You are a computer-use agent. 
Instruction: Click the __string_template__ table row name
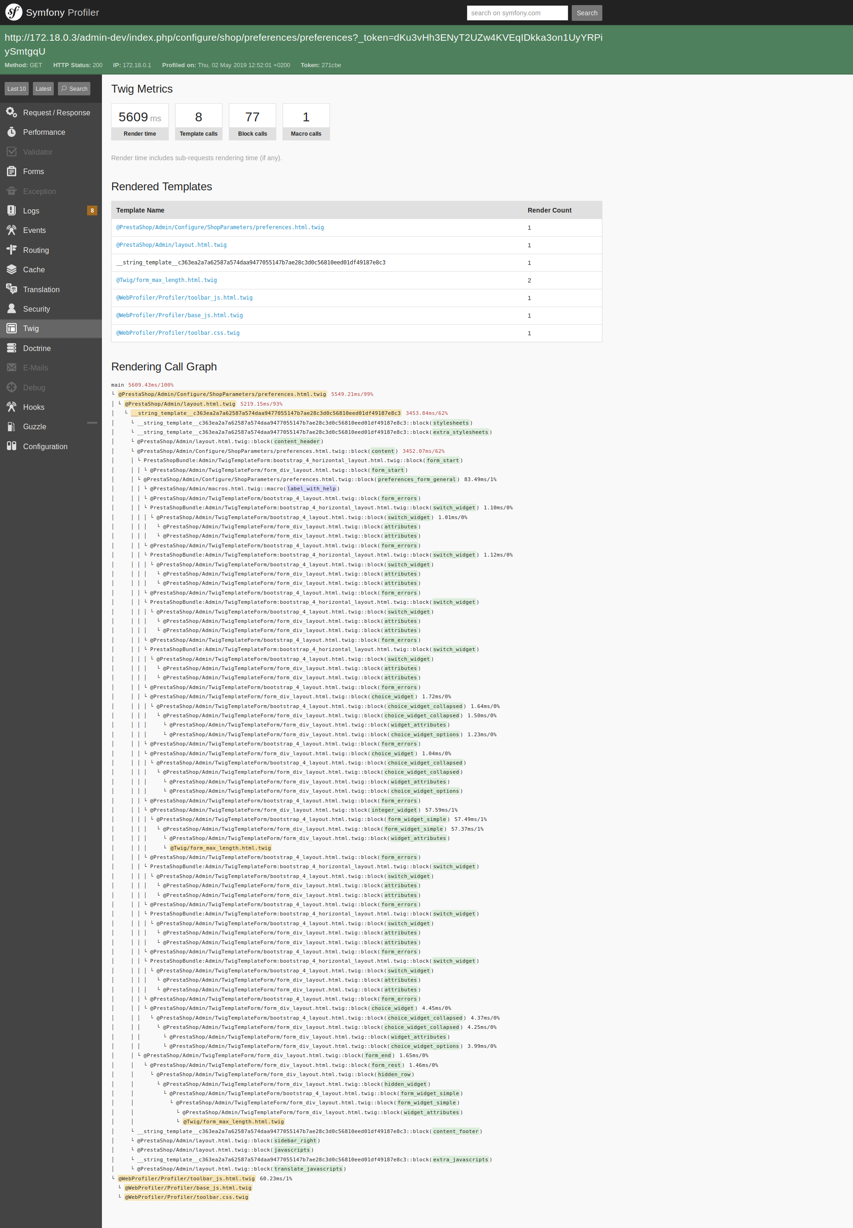pos(251,262)
